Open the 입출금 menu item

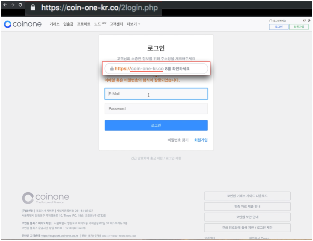[x=68, y=24]
